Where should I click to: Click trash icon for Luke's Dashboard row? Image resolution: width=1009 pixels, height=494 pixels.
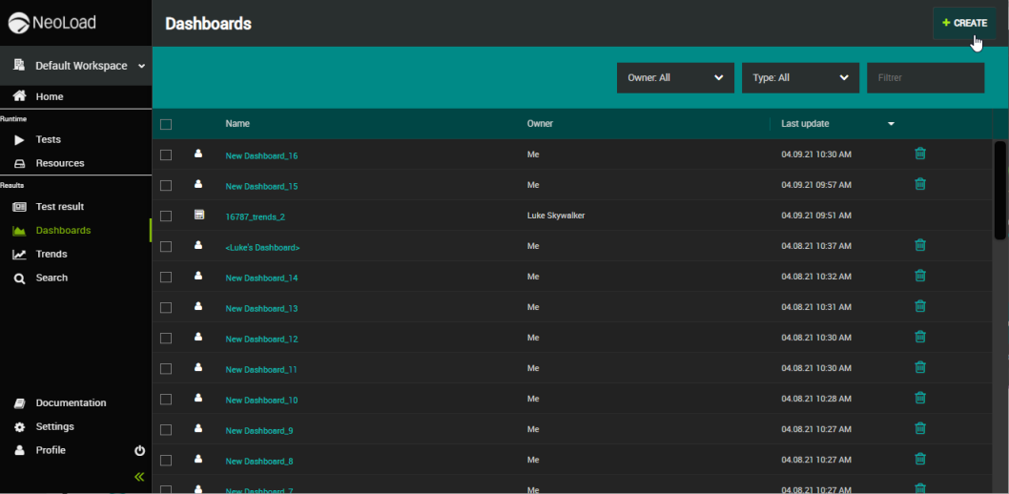(x=919, y=245)
